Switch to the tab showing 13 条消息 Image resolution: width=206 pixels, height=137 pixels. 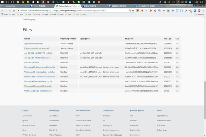pyautogui.click(x=147, y=6)
